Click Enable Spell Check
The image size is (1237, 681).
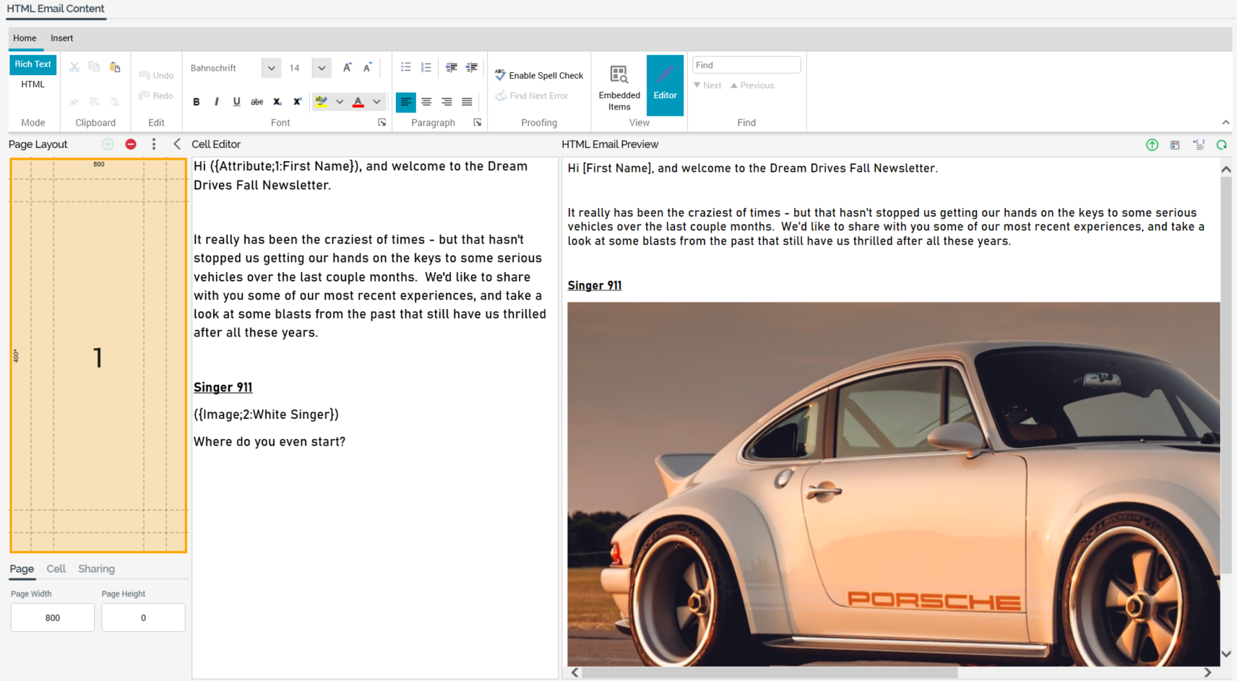pos(539,75)
